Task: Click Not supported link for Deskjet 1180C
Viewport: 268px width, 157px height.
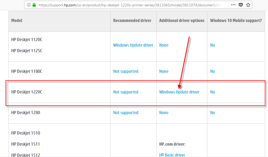Action: [x=126, y=71]
